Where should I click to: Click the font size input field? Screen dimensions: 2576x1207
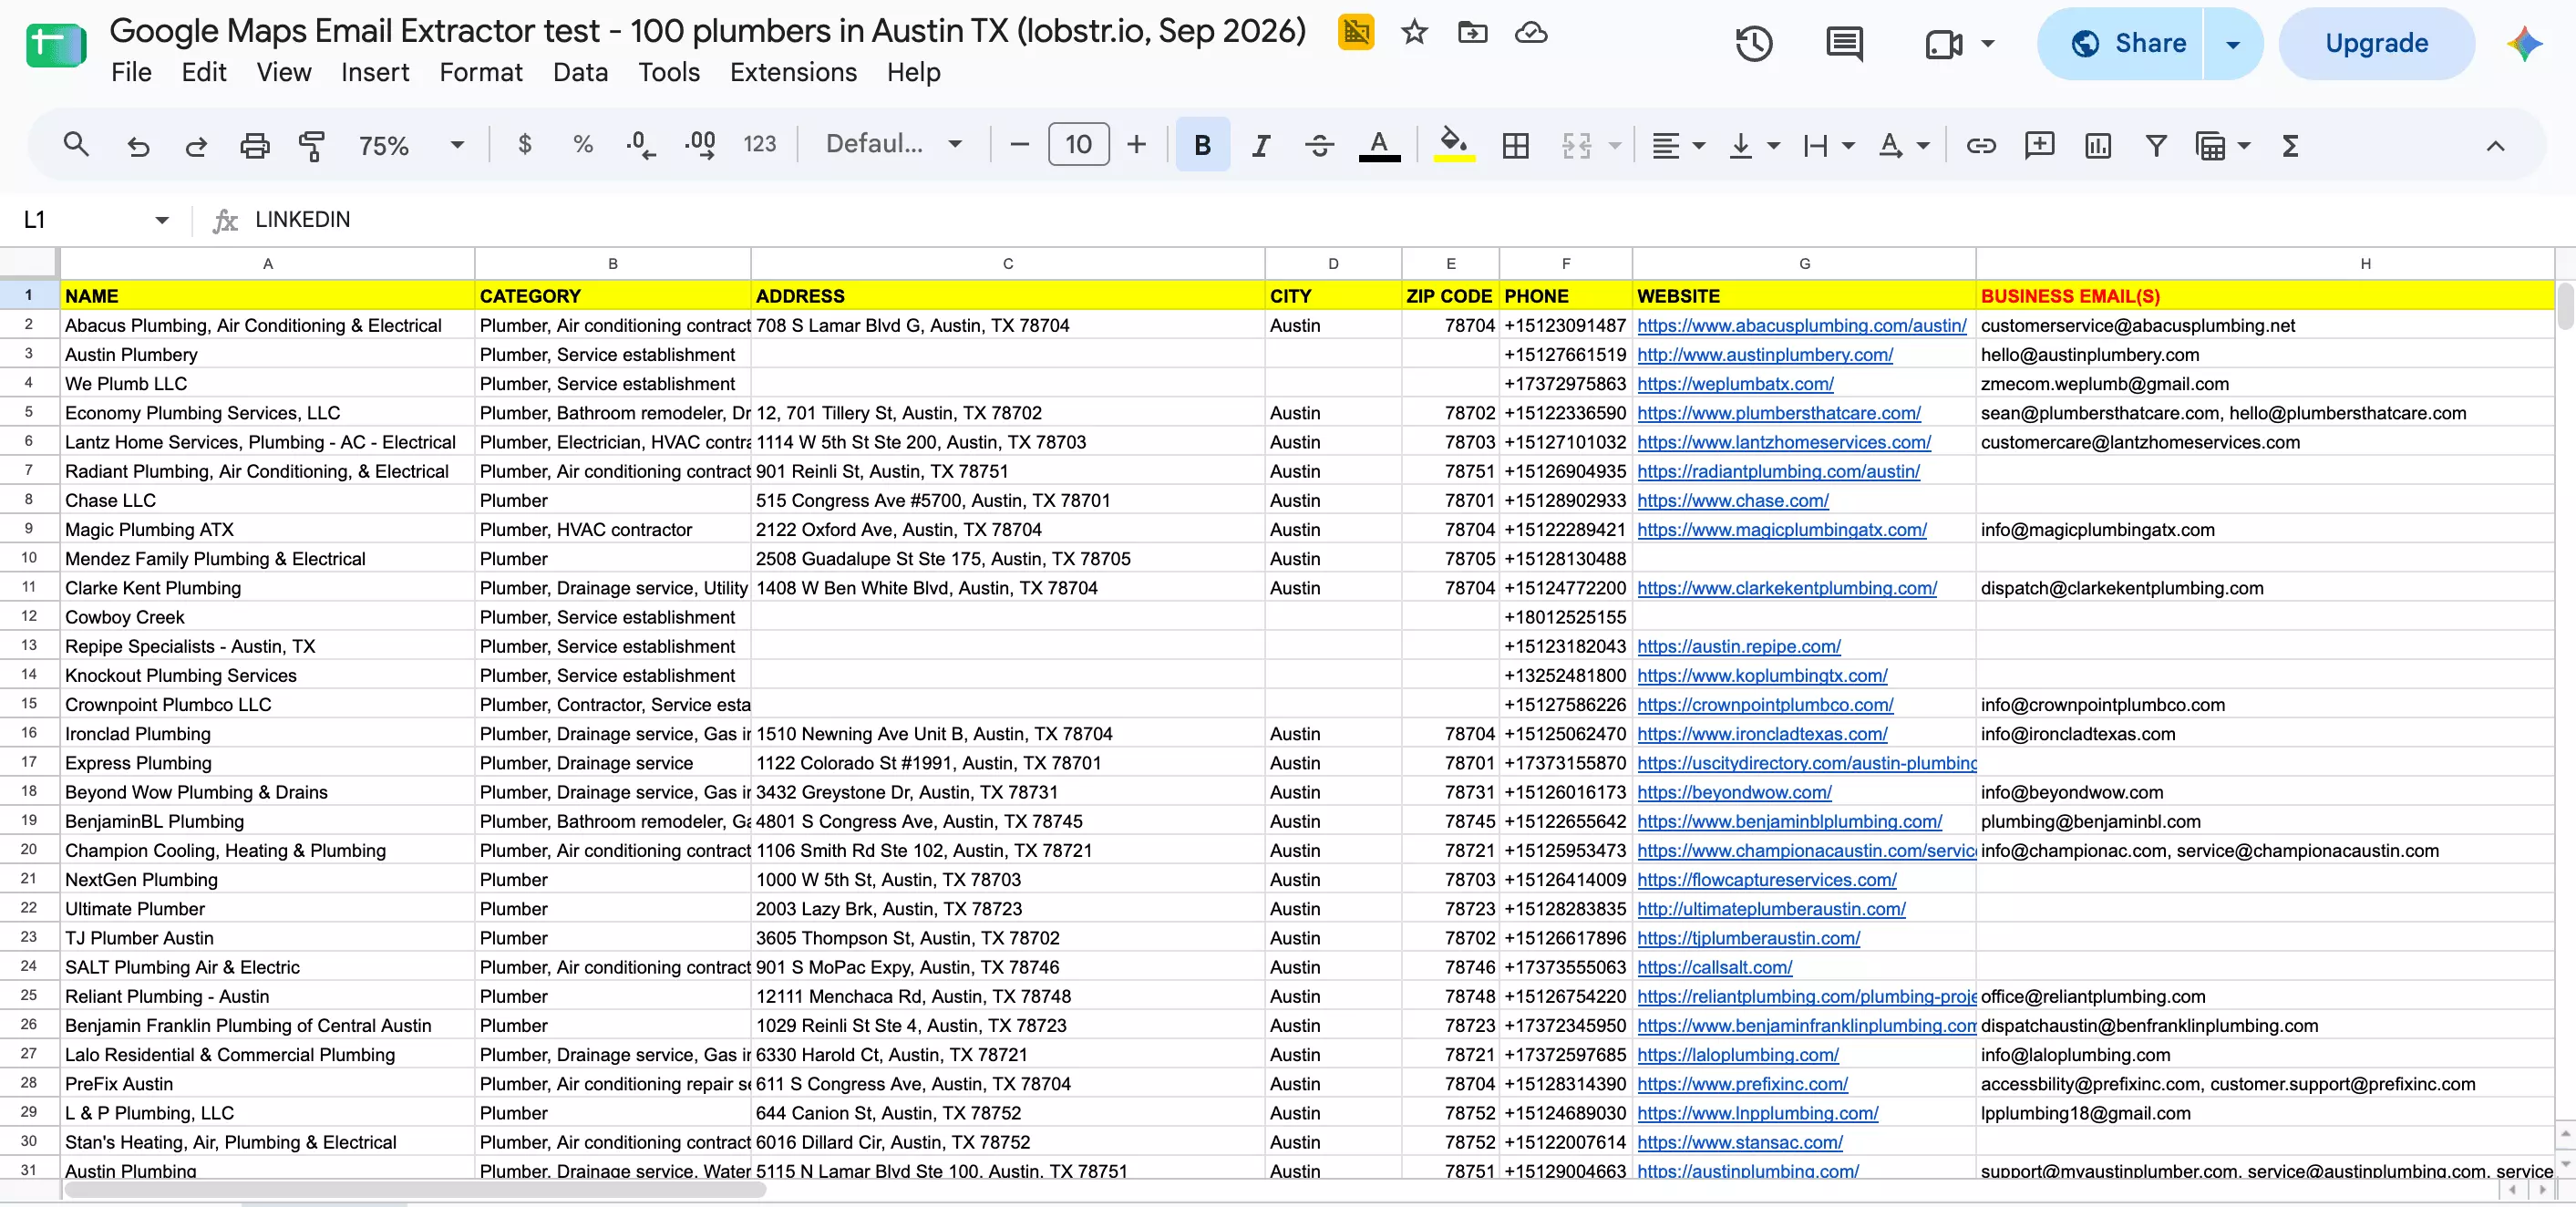pos(1078,145)
